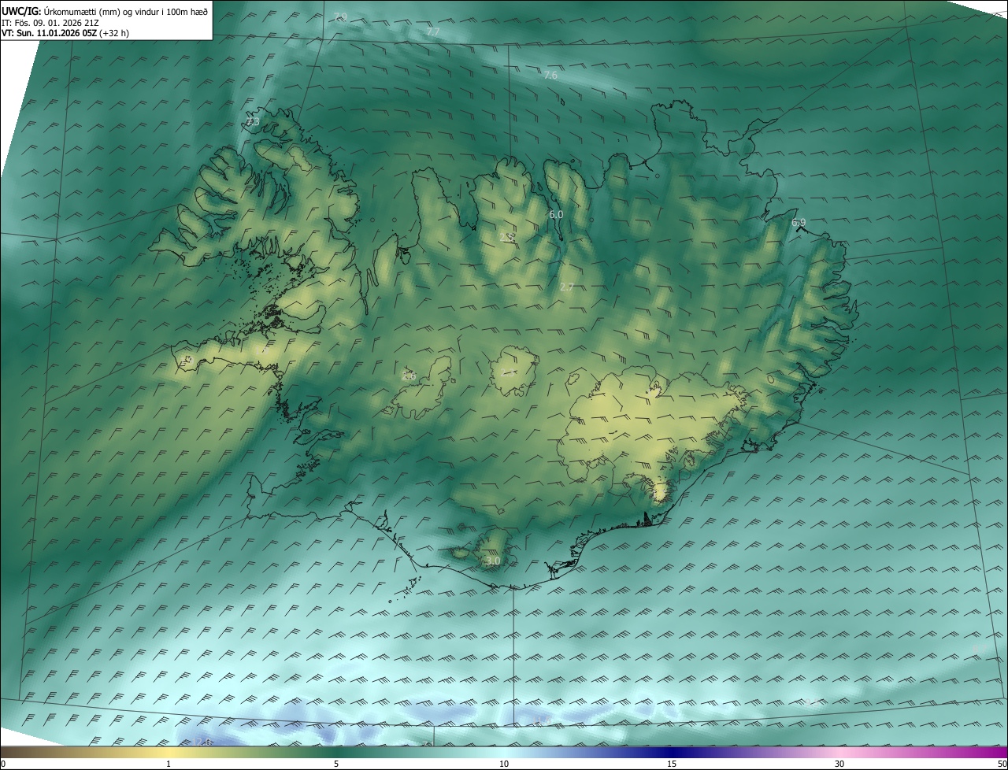Click the 7.9 value on the map

pos(339,17)
